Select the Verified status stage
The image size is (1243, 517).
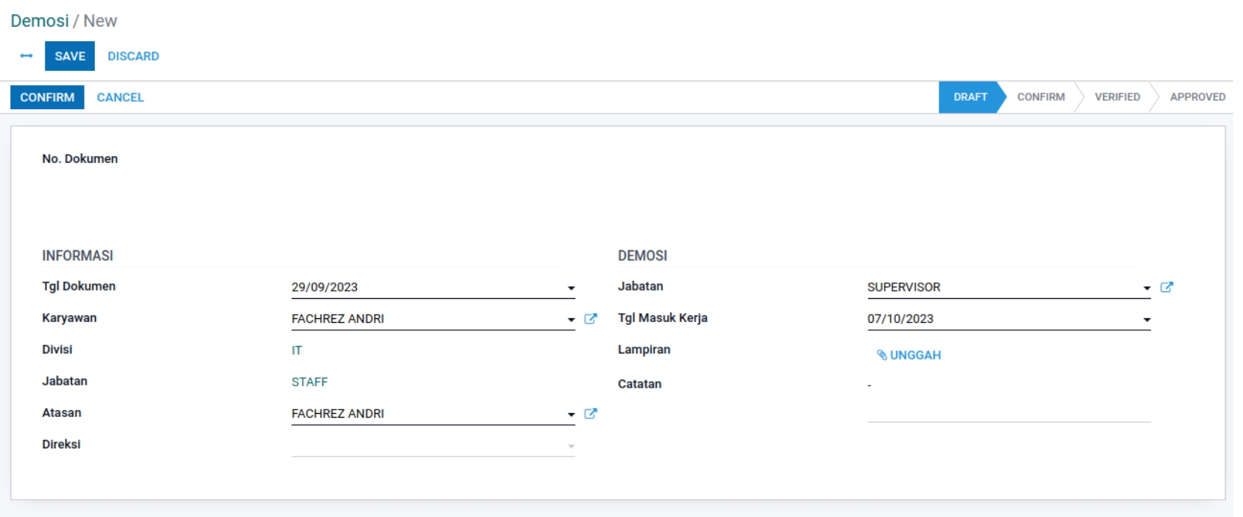point(1117,97)
